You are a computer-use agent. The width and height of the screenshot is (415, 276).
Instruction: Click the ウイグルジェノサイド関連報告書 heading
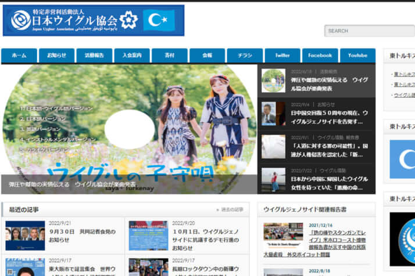tap(305, 209)
